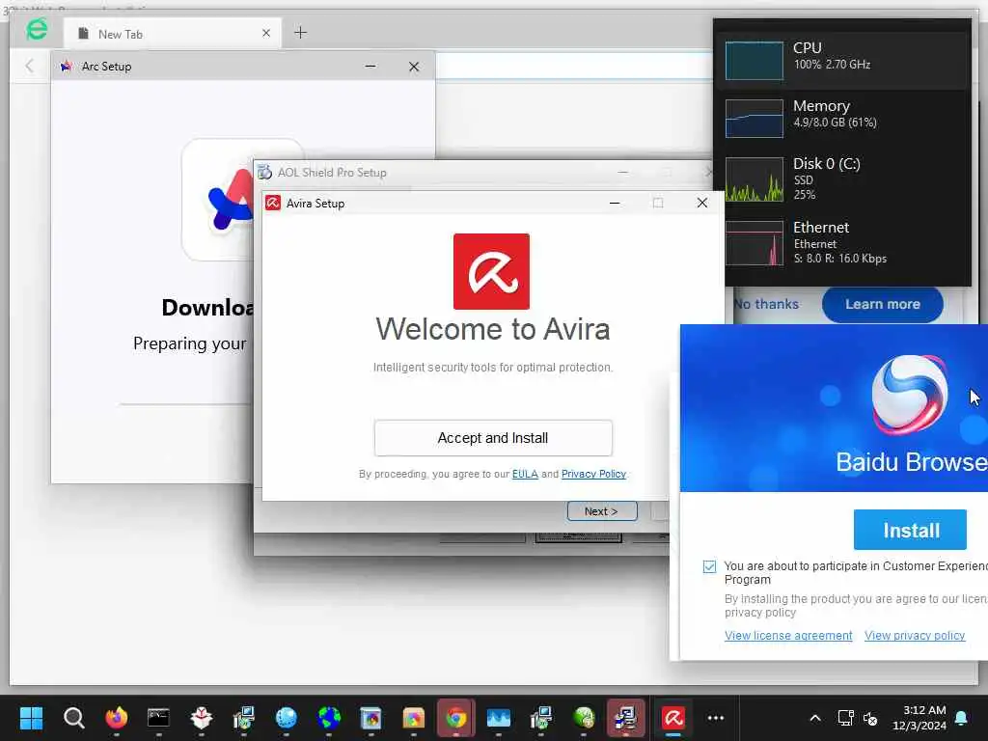Click the CPU 100% 2.70 GHz text

[x=832, y=65]
